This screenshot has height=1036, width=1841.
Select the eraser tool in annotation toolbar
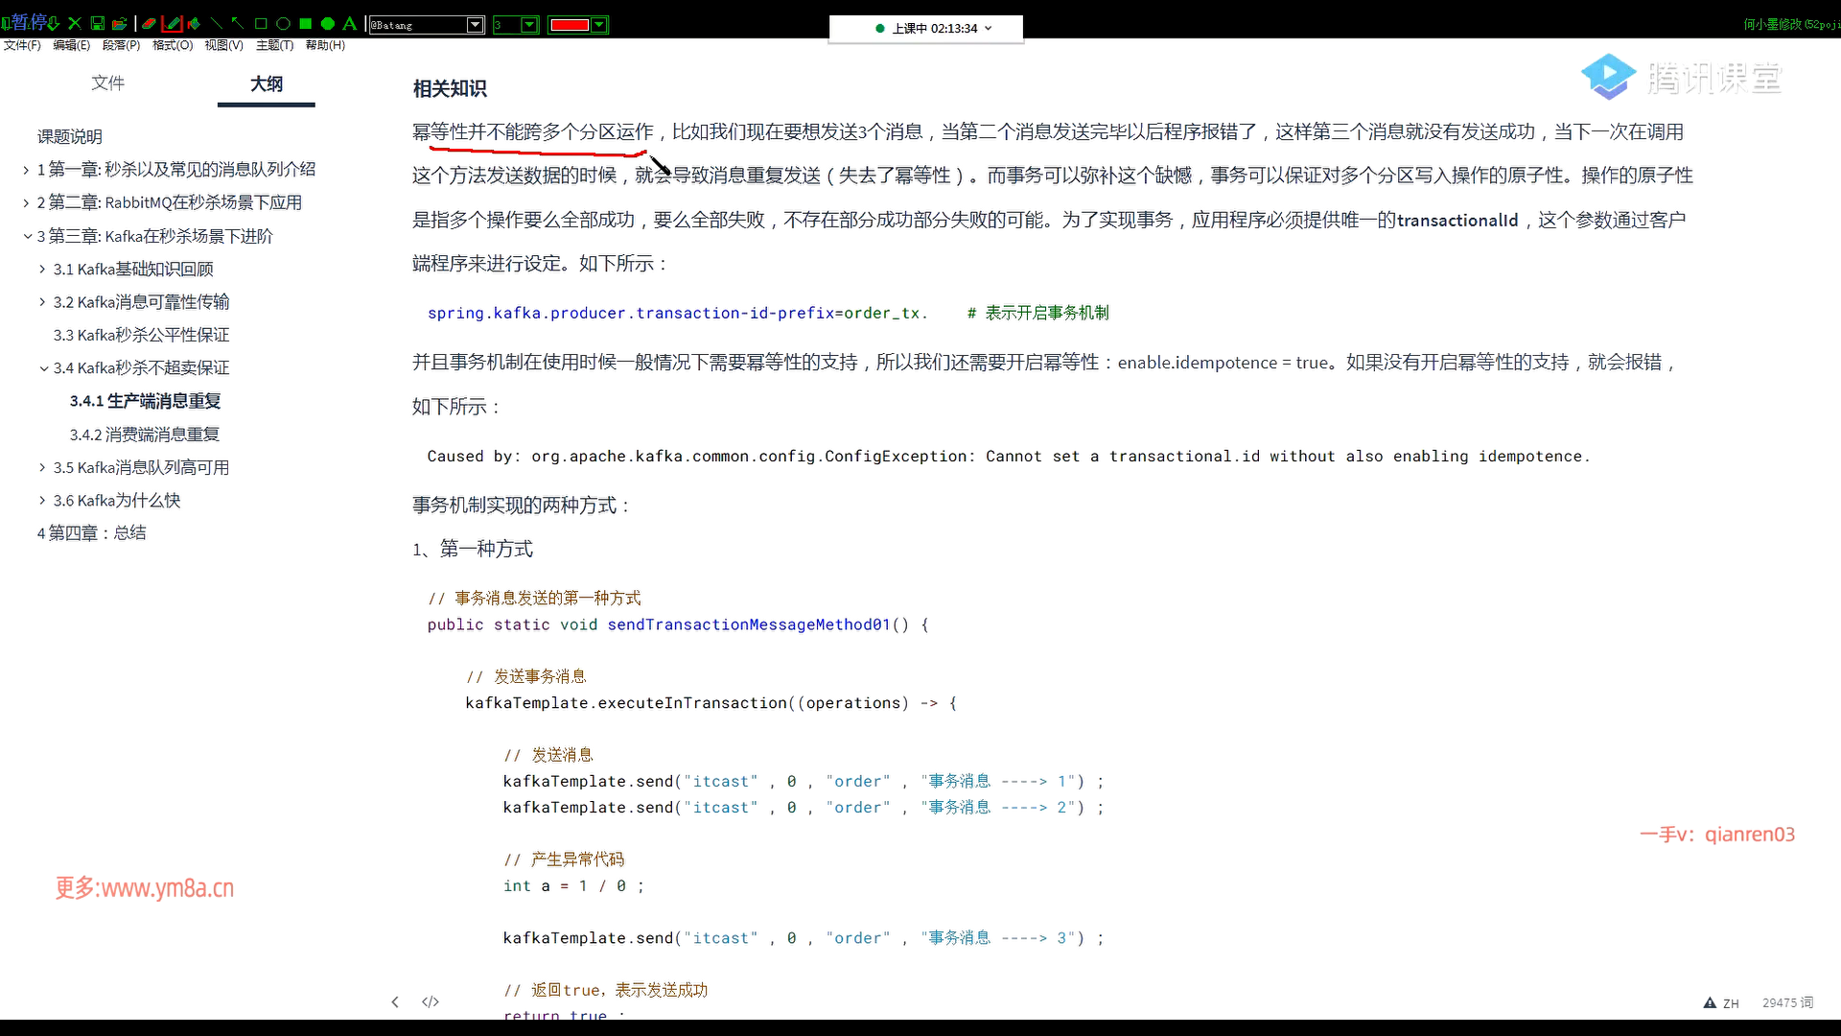click(x=150, y=24)
